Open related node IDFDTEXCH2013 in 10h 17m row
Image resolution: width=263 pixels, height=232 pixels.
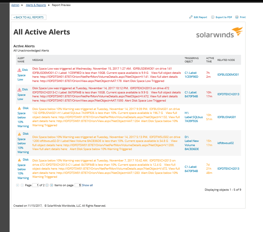click(x=228, y=94)
